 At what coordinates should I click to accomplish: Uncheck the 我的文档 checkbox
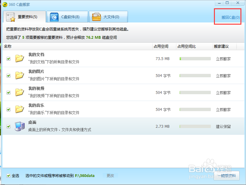8,59
